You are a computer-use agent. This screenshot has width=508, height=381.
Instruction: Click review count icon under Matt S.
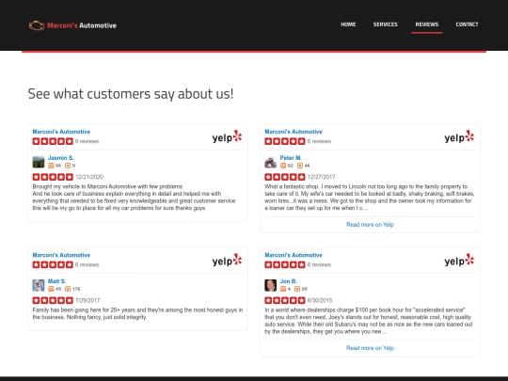68,289
